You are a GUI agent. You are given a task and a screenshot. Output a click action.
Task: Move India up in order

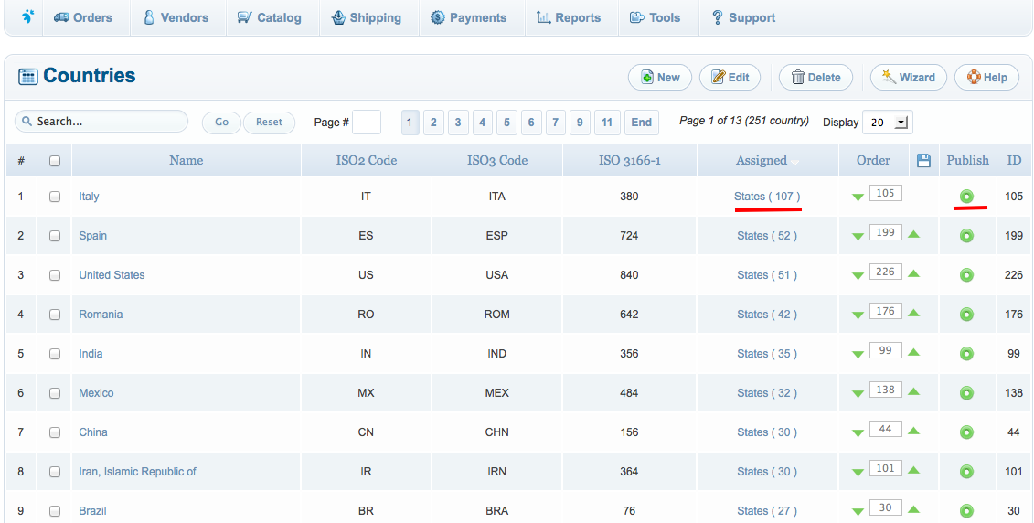913,351
